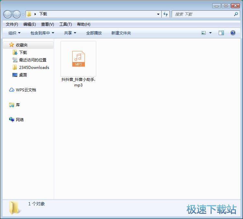
Task: Click the desktop monitor icon beside 桌面
Action: (15, 75)
